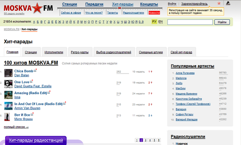
Task: Select the Ретро-чарты tab
Action: (80, 52)
